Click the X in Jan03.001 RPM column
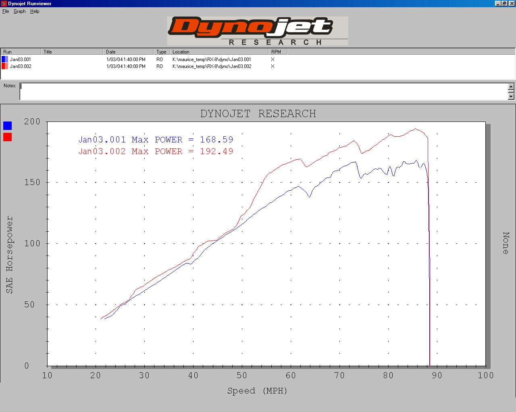 click(273, 60)
